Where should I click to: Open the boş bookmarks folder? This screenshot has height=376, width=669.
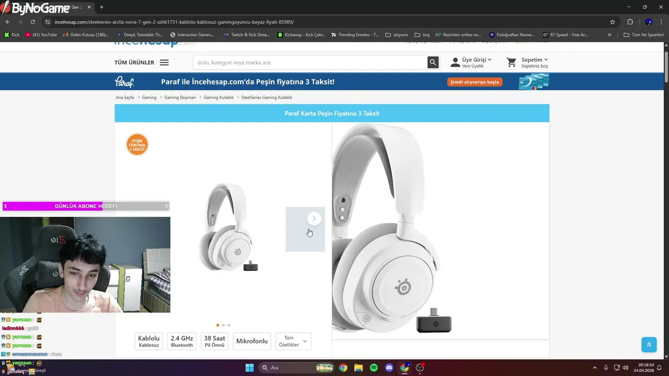pos(422,35)
